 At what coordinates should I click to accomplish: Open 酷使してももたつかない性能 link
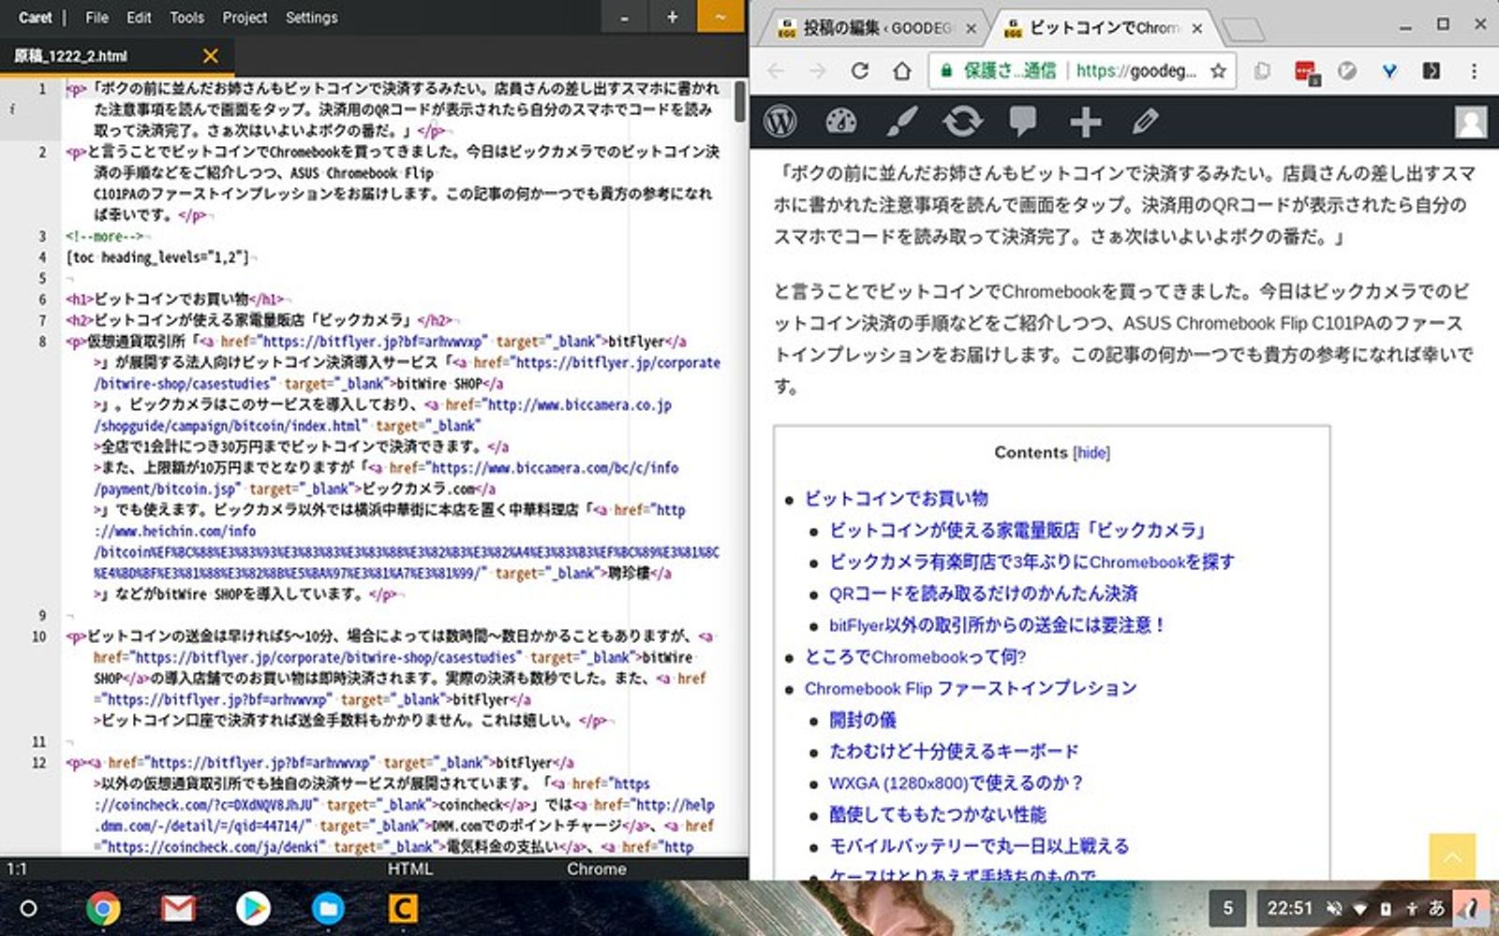(938, 814)
